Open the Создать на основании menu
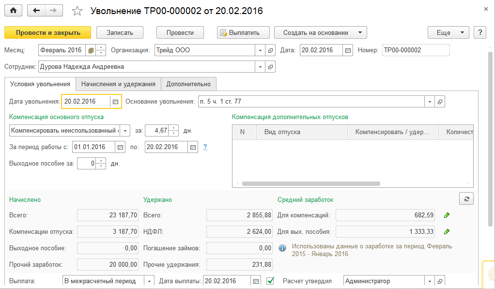The height and width of the screenshot is (289, 495). pos(321,32)
